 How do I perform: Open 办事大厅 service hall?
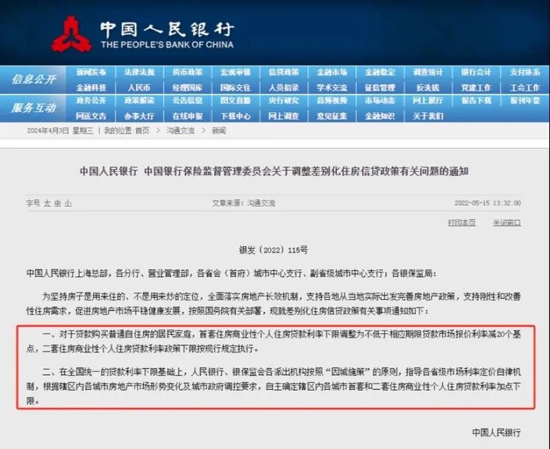[140, 116]
